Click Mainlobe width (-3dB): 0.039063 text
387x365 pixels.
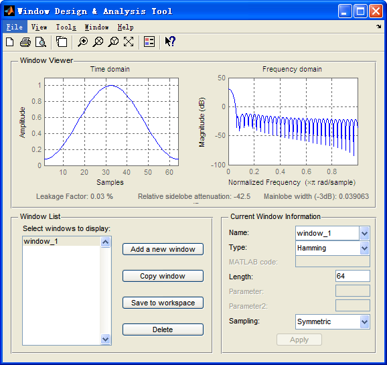(316, 196)
